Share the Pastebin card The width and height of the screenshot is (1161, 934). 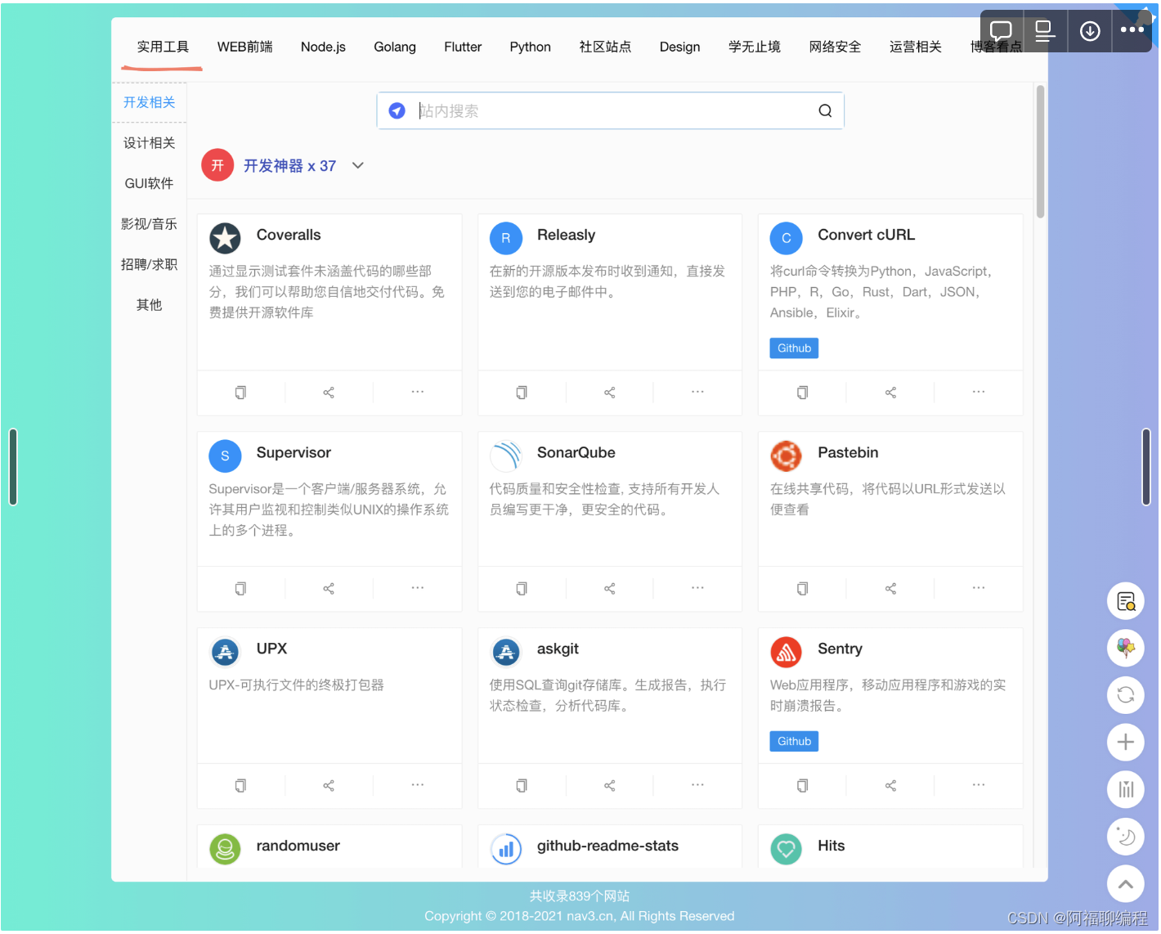pyautogui.click(x=891, y=589)
